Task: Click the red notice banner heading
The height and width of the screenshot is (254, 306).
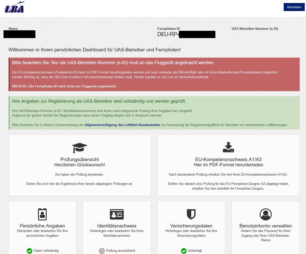Action: point(113,63)
